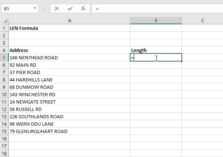Select the cell containing 146 NENTHEAD ROAD
Screen dimensions: 223x157
(69, 57)
